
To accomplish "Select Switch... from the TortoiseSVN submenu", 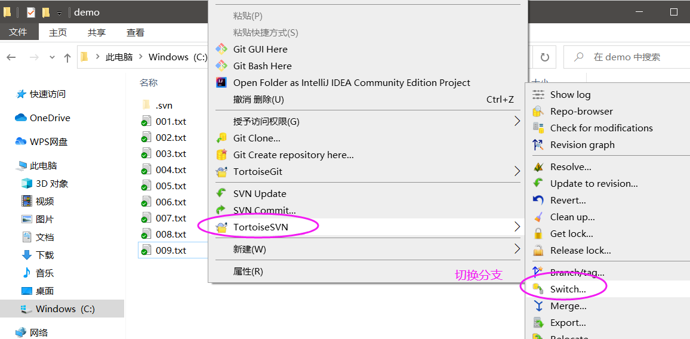I will point(568,289).
